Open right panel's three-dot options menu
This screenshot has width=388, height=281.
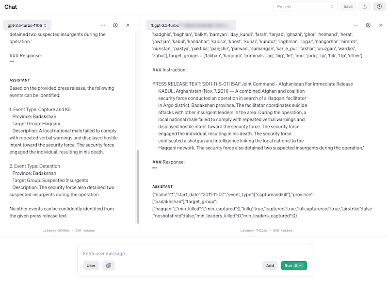(x=356, y=25)
